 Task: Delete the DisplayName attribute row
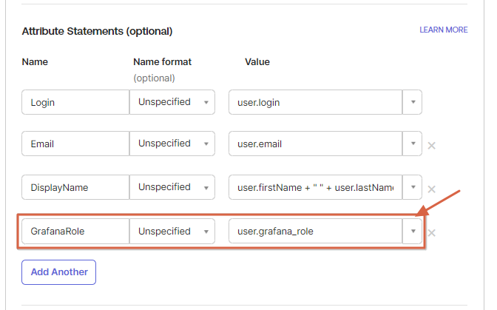431,189
